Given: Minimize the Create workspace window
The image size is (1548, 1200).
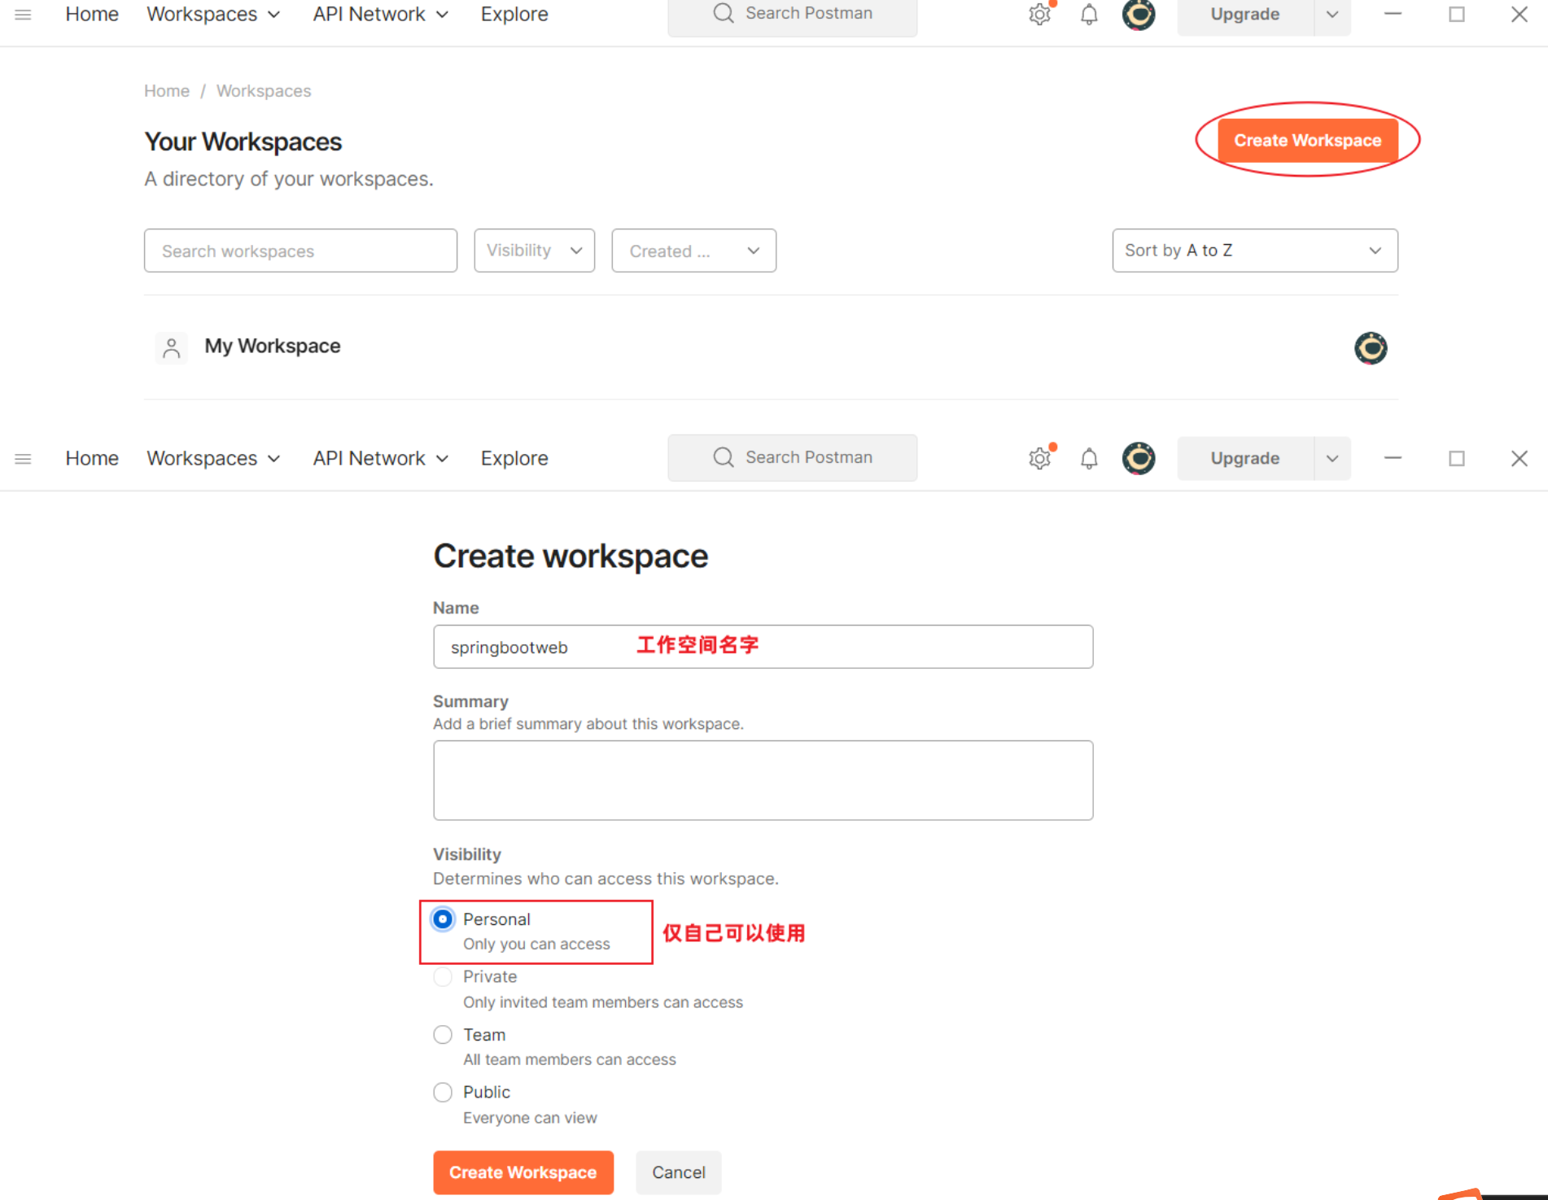Looking at the screenshot, I should 1393,458.
